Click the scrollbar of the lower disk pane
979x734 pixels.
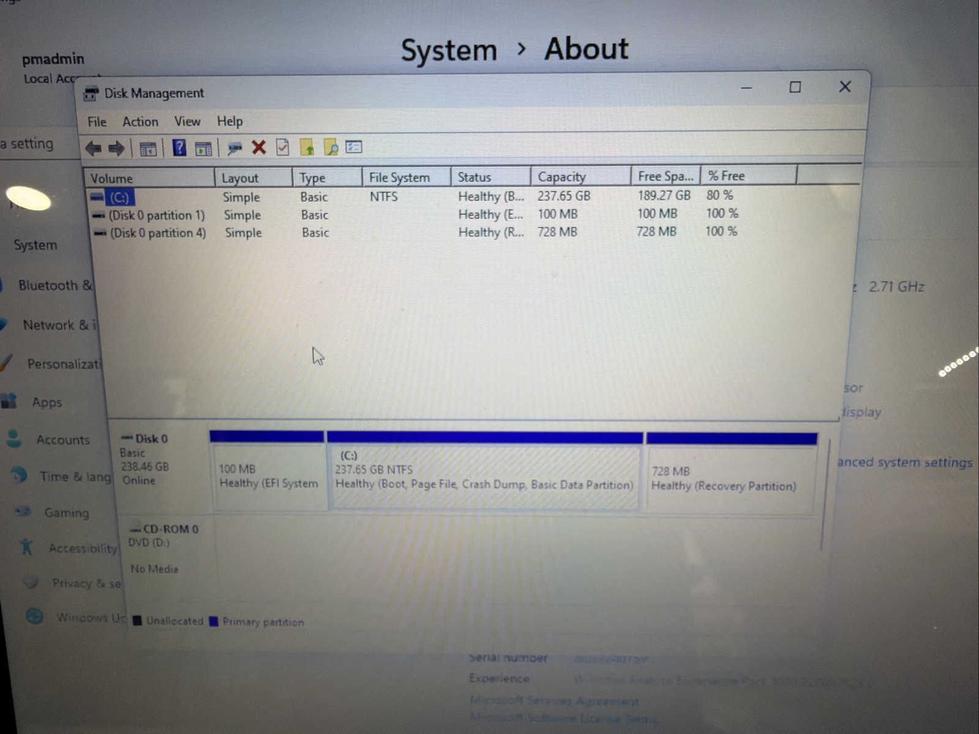click(825, 494)
